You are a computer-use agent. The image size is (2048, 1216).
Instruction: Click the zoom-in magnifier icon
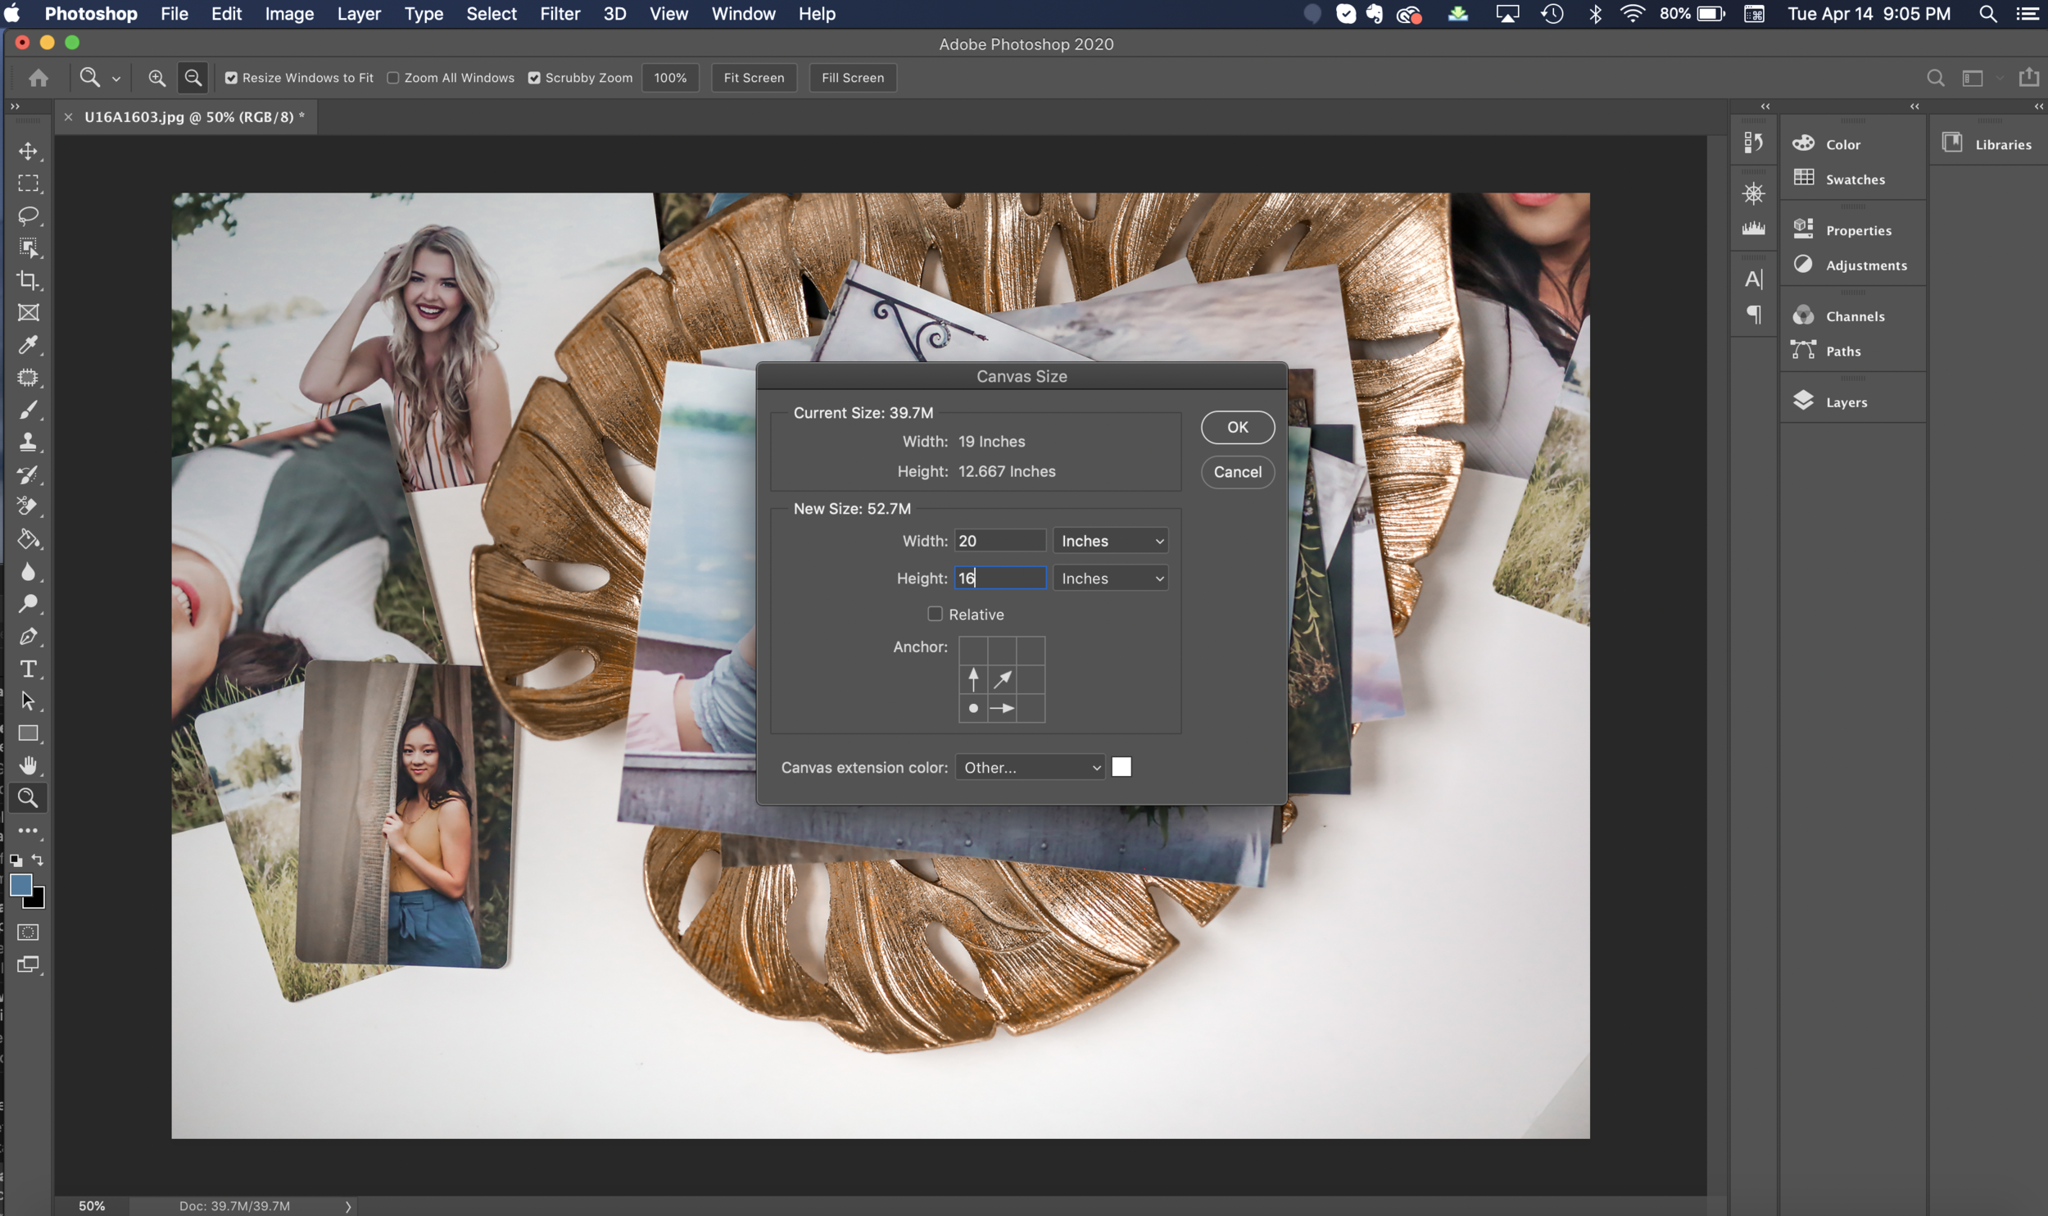click(156, 78)
